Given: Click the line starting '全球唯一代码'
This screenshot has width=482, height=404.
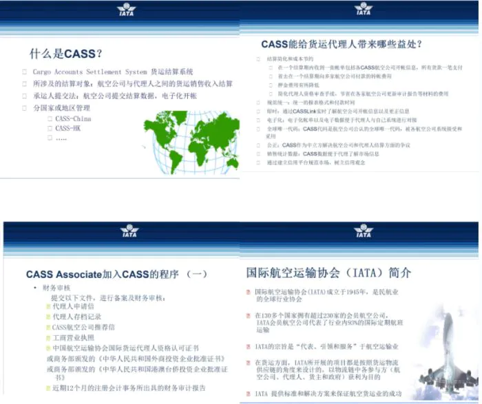Looking at the screenshot, I should coord(364,132).
